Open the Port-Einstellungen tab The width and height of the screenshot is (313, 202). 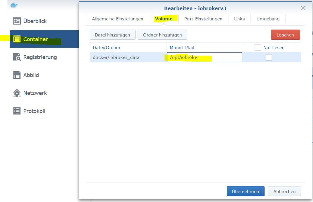[203, 19]
